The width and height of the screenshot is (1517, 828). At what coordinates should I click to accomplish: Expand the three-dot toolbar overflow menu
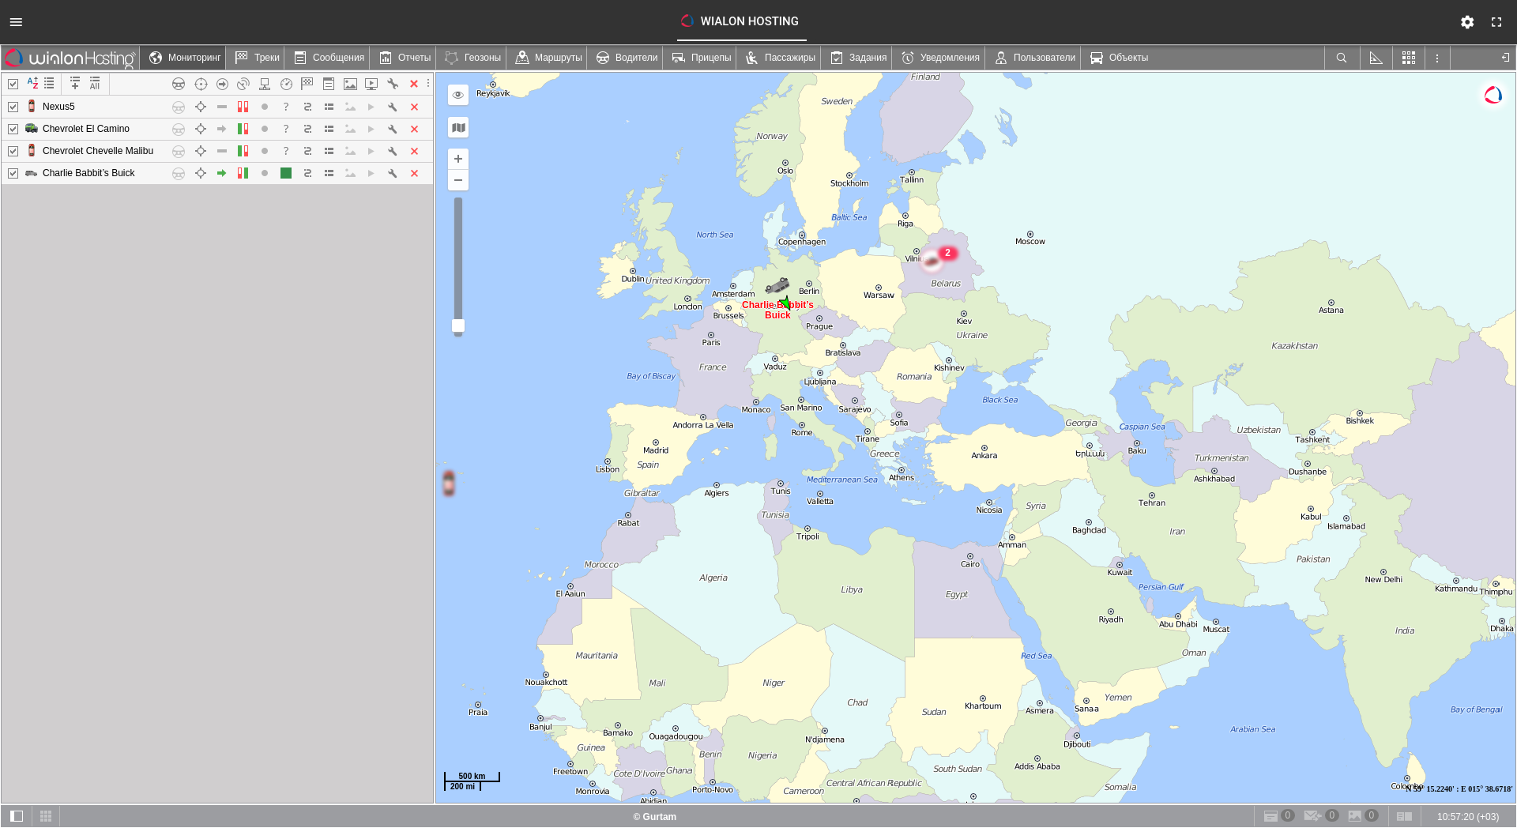(1437, 58)
